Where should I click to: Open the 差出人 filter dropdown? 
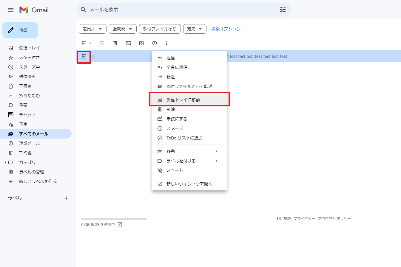point(92,29)
